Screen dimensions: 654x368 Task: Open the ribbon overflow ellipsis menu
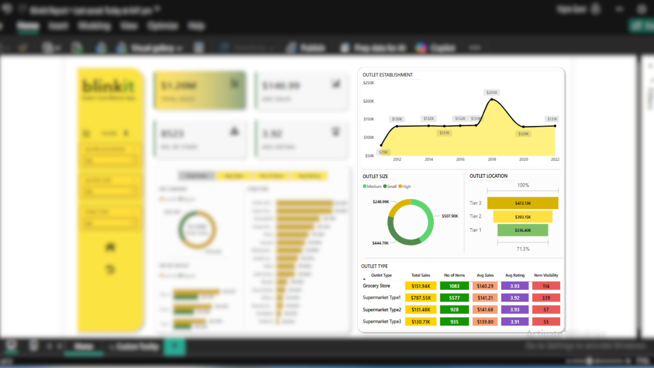pos(475,48)
